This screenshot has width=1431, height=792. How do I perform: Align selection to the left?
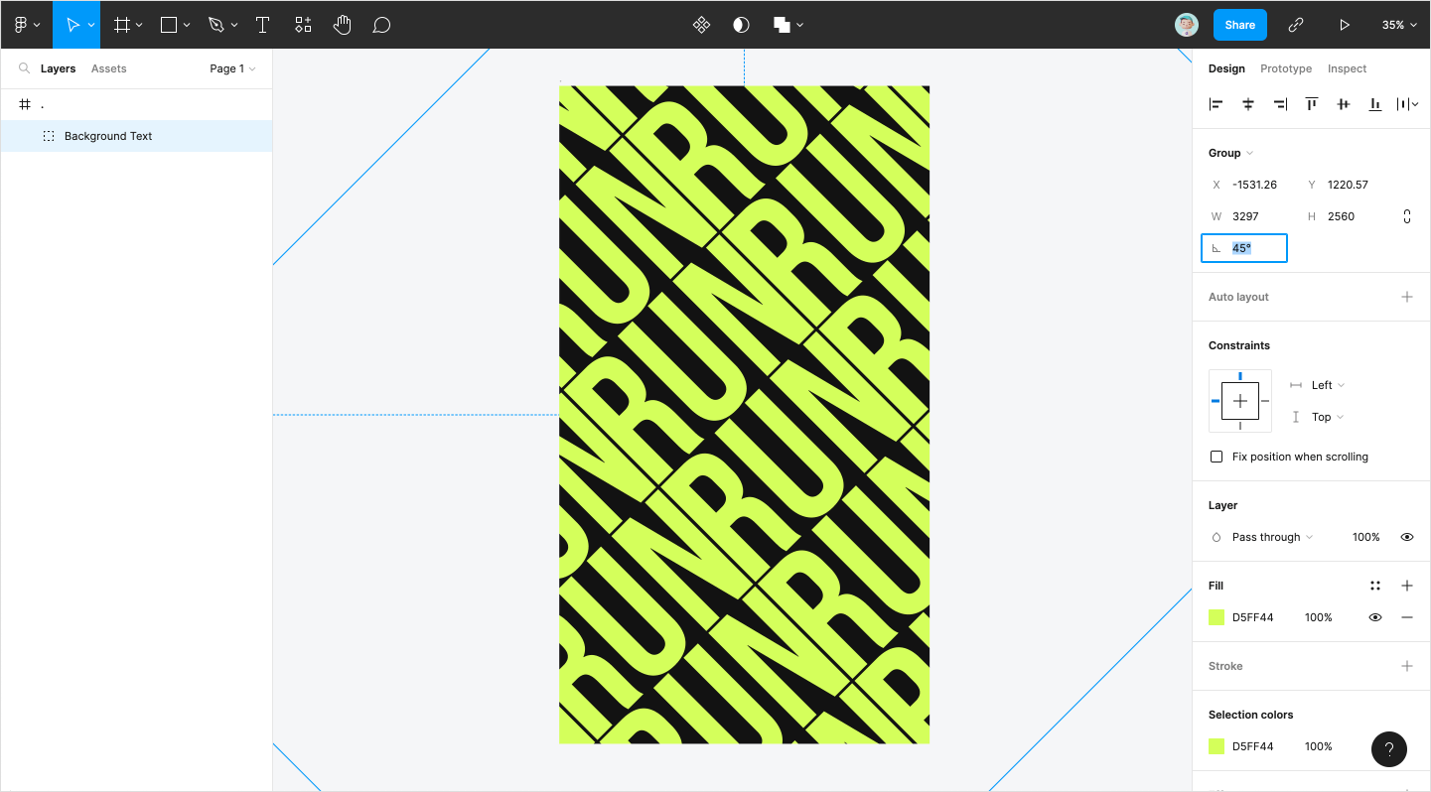coord(1216,104)
